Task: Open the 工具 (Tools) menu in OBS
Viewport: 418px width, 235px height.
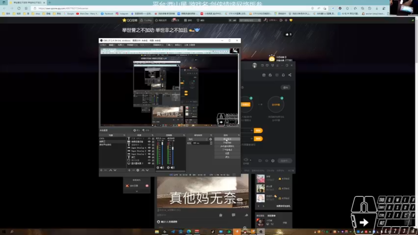Action: [169, 45]
